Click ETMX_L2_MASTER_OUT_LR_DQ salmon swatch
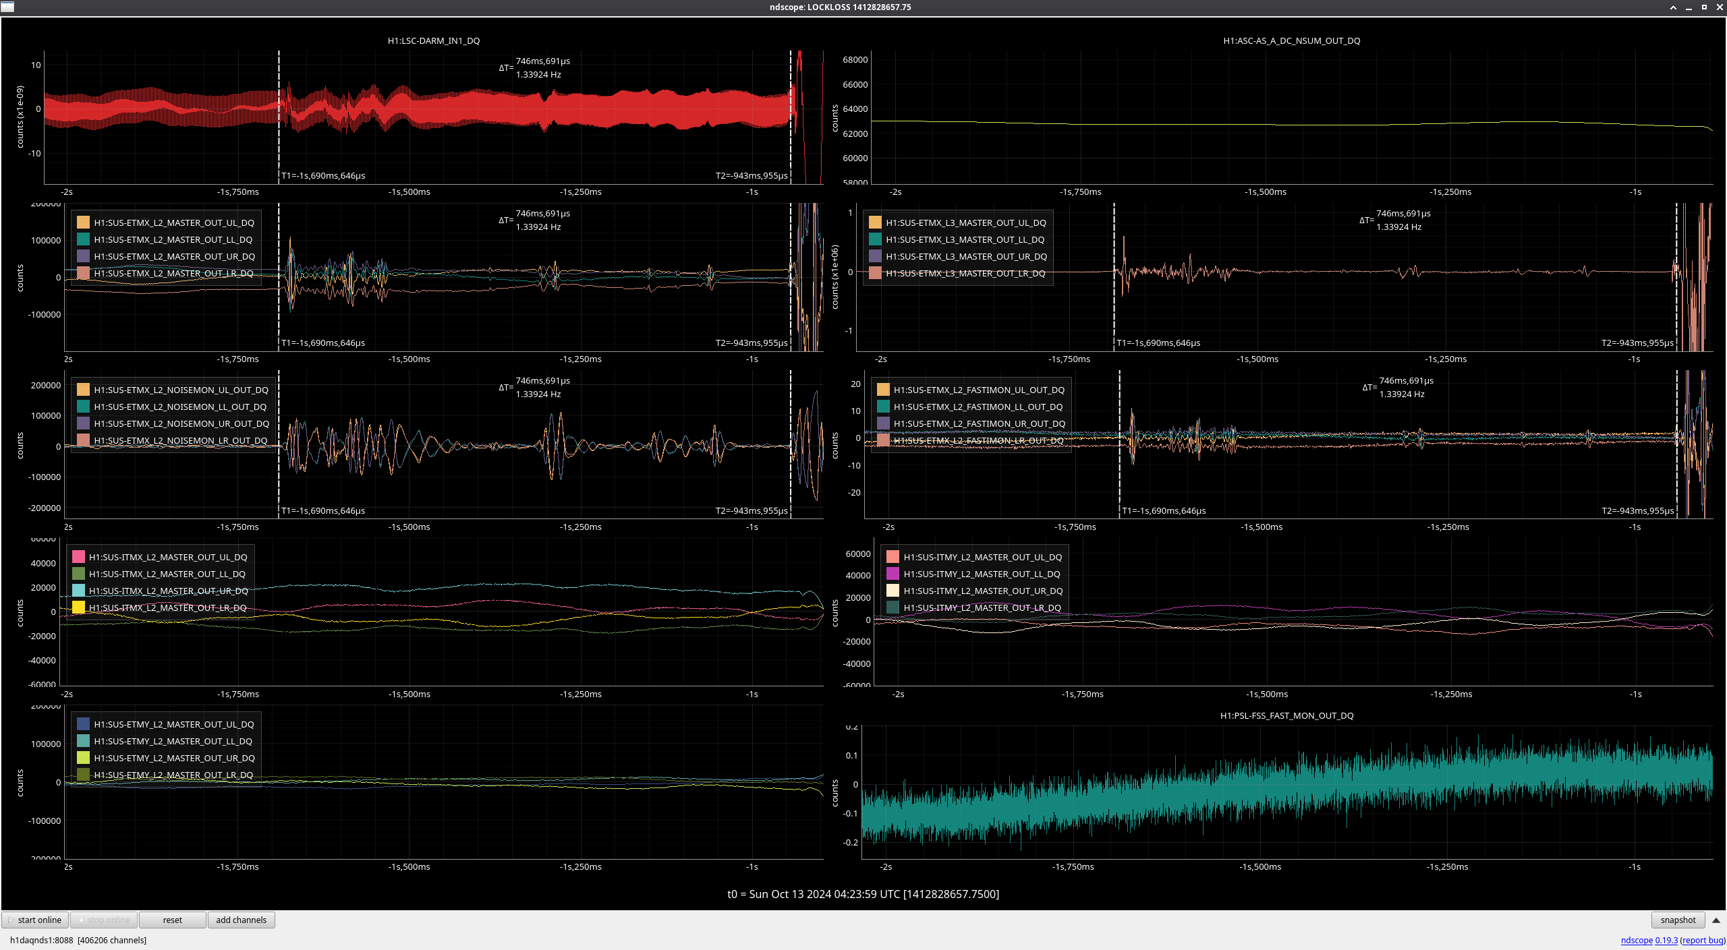Screen dimensions: 1727x950 point(83,273)
